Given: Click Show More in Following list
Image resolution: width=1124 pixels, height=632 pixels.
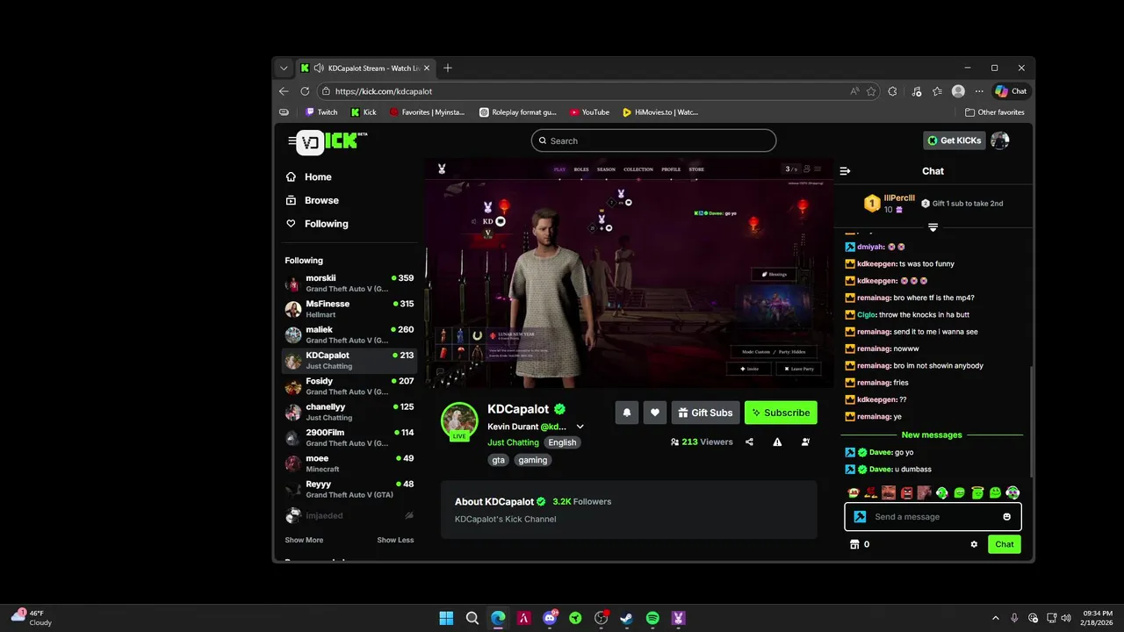Looking at the screenshot, I should tap(304, 540).
